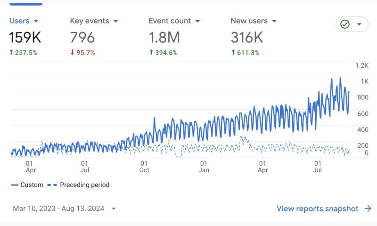Open the dropdown arrow next to Key events
Viewport: 377px width, 226px height.
[x=115, y=21]
